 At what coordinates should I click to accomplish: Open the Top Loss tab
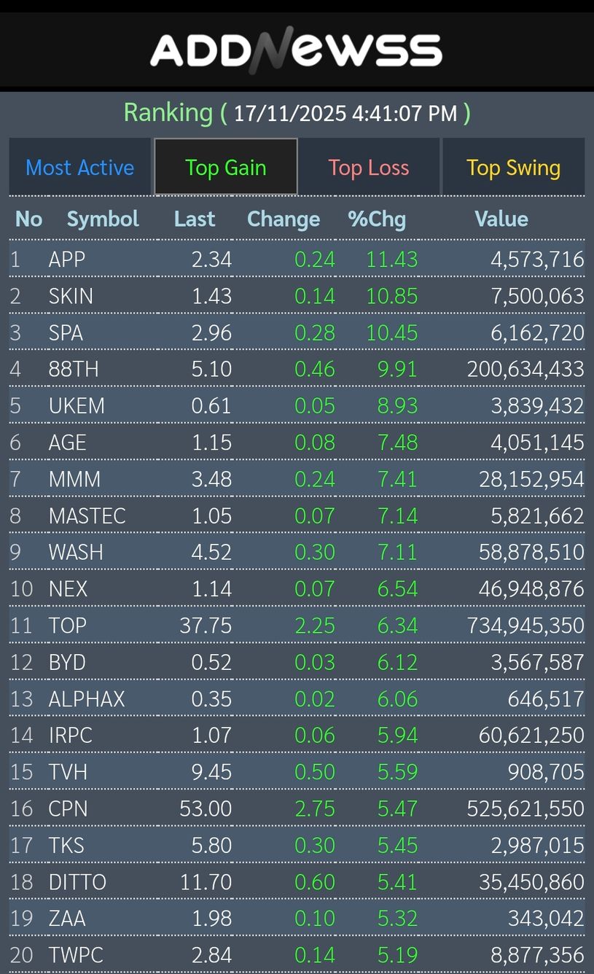click(368, 168)
